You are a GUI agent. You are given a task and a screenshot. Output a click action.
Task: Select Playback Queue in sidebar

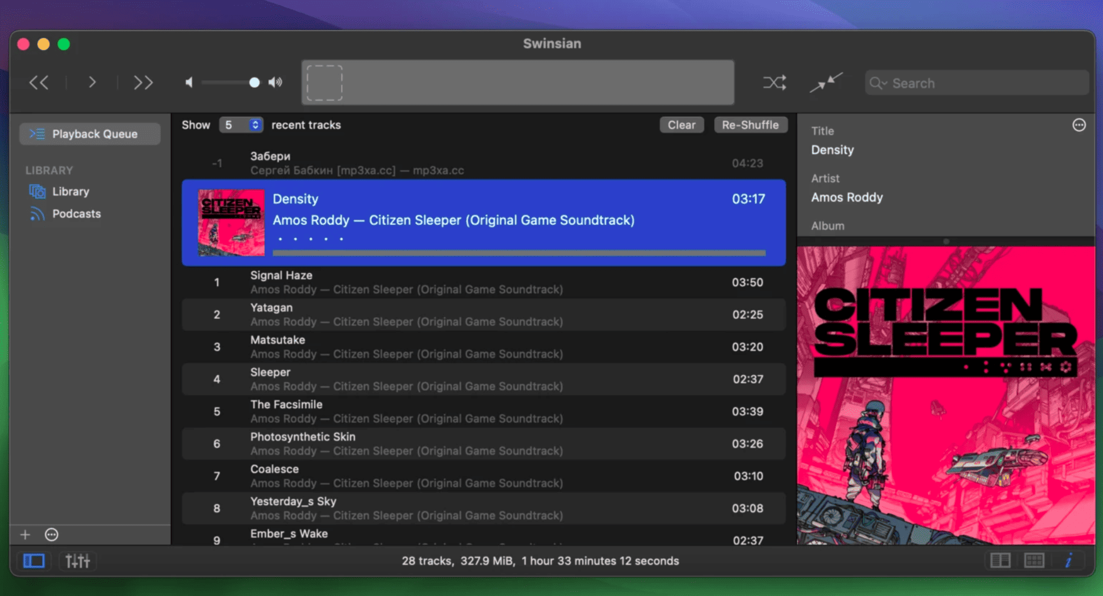(90, 134)
